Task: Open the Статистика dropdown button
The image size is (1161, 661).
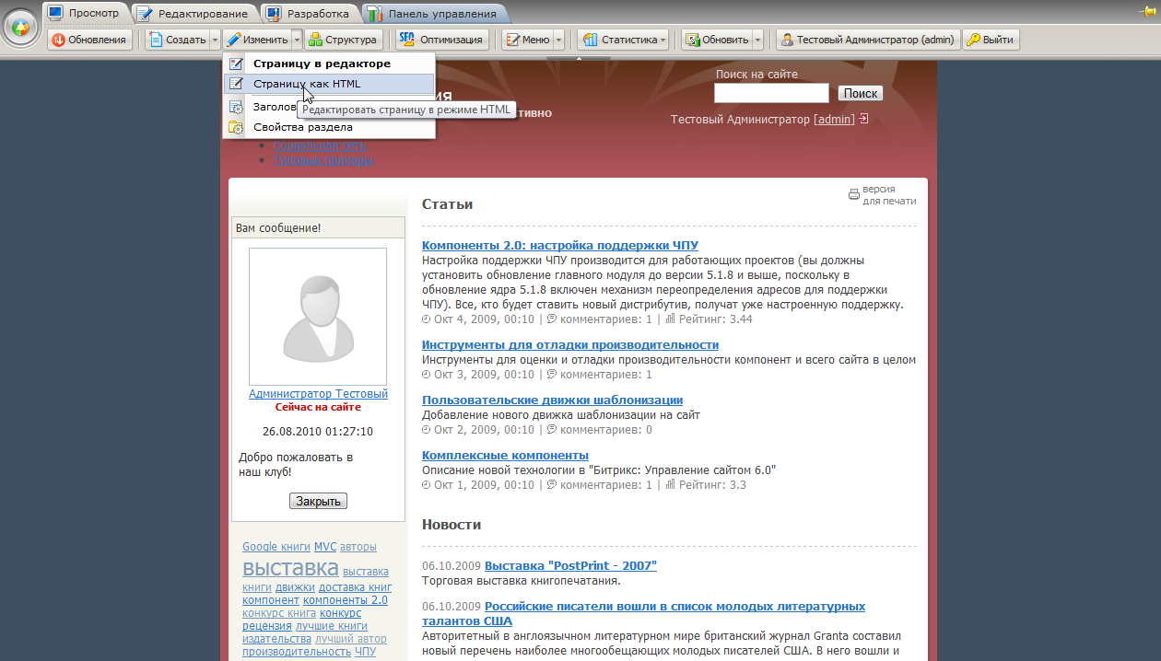Action: pyautogui.click(x=624, y=40)
